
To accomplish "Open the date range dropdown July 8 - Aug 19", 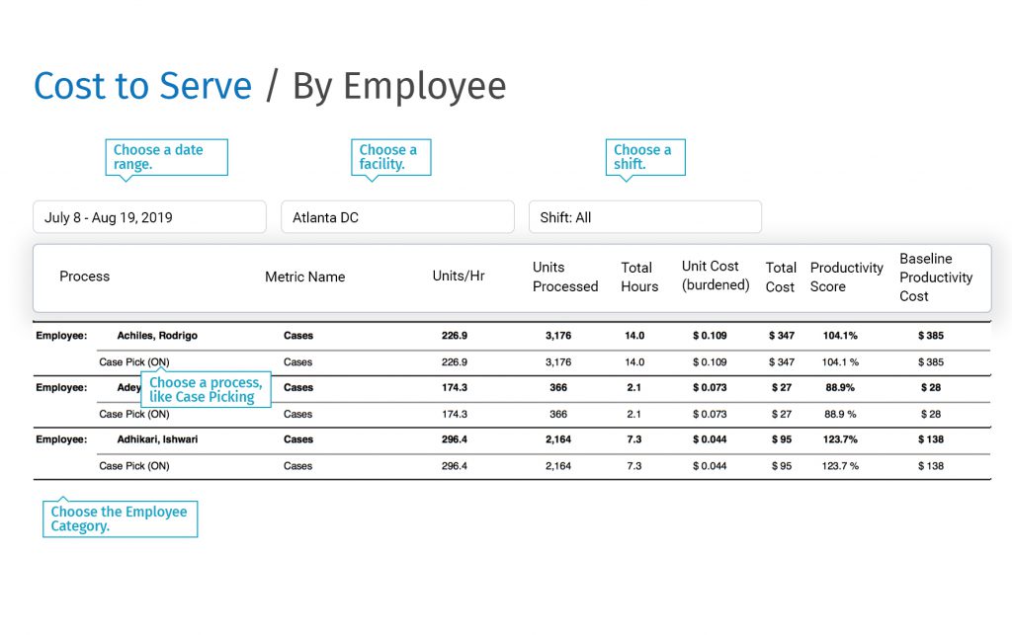I will point(149,217).
